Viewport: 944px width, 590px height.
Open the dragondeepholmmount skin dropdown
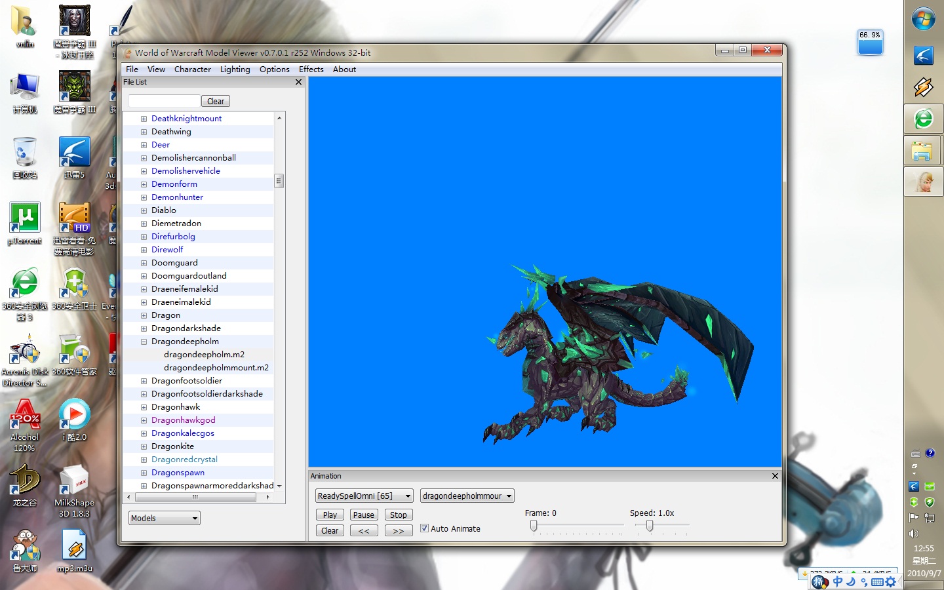point(467,496)
